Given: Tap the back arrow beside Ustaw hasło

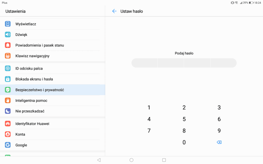Looking at the screenshot, I should point(114,11).
